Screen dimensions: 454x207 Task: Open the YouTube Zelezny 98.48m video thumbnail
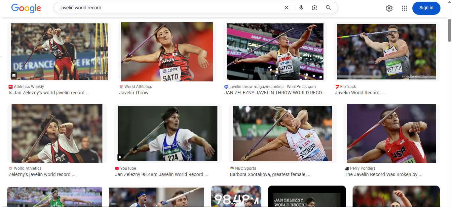point(168,133)
